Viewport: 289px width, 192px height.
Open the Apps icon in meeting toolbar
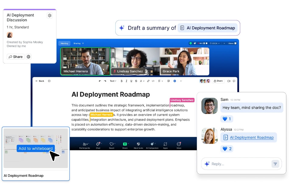(165, 145)
